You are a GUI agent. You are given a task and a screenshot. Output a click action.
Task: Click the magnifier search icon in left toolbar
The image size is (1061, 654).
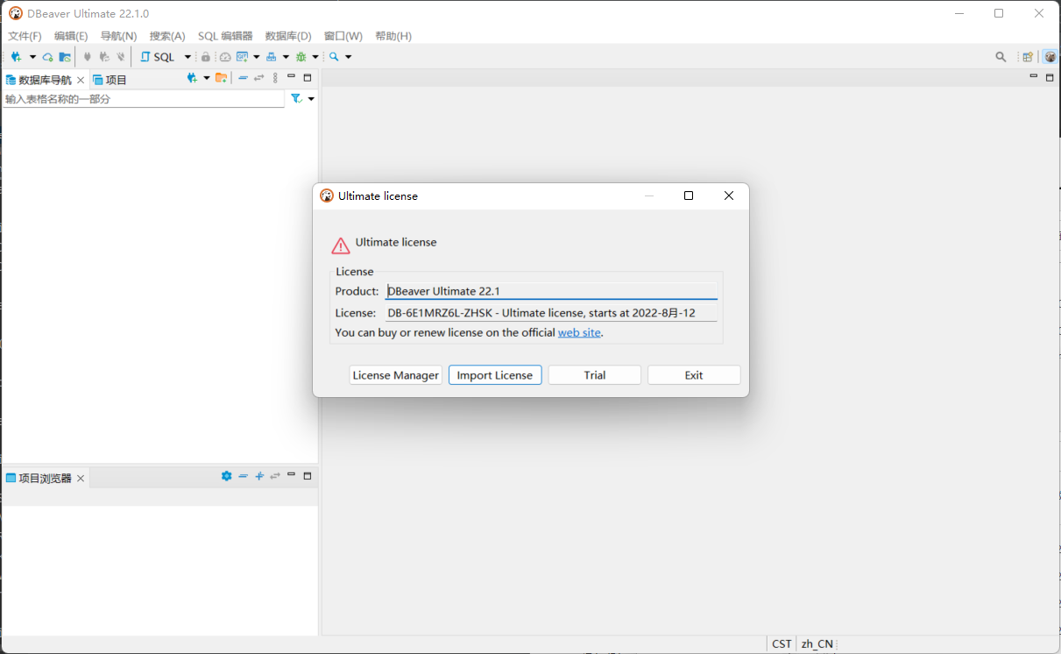pyautogui.click(x=334, y=57)
